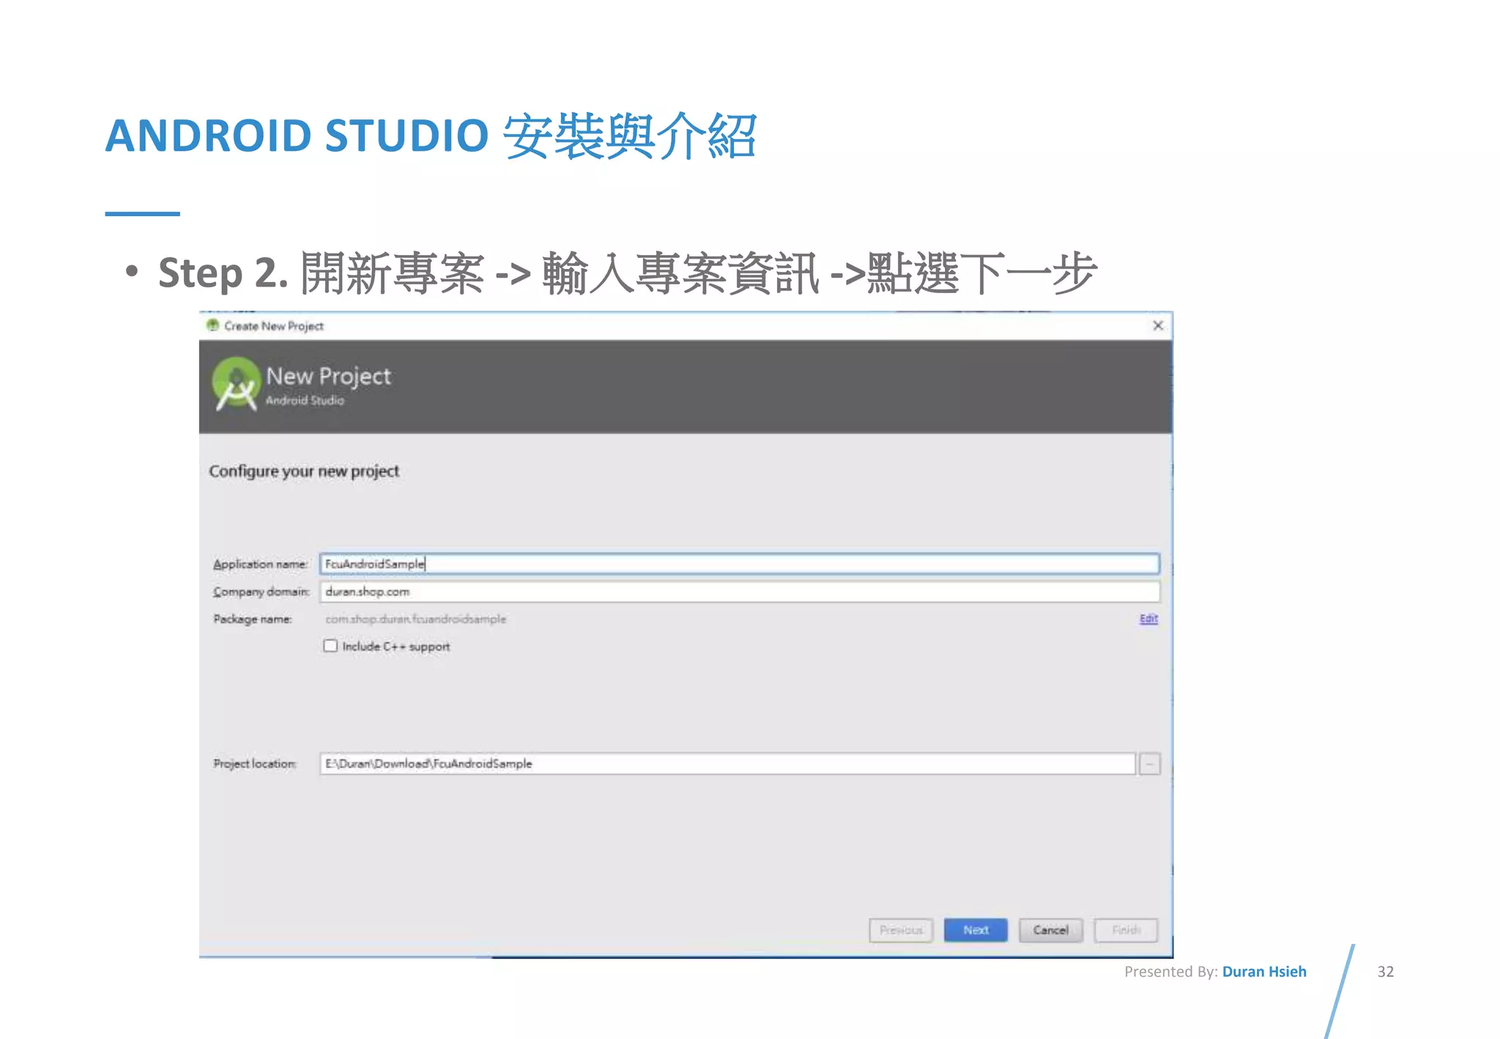Viewport: 1500px width, 1039px height.
Task: Click the small icon in dialog title bar
Action: coord(212,325)
